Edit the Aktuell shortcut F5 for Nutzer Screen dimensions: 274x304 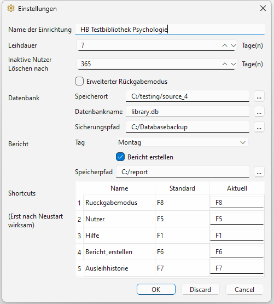point(237,219)
